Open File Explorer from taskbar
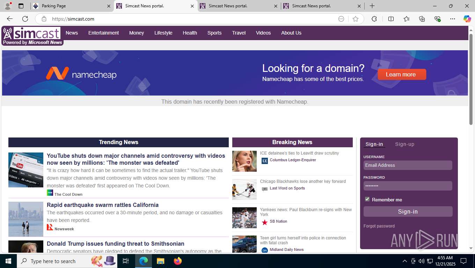475x268 pixels. click(x=160, y=261)
